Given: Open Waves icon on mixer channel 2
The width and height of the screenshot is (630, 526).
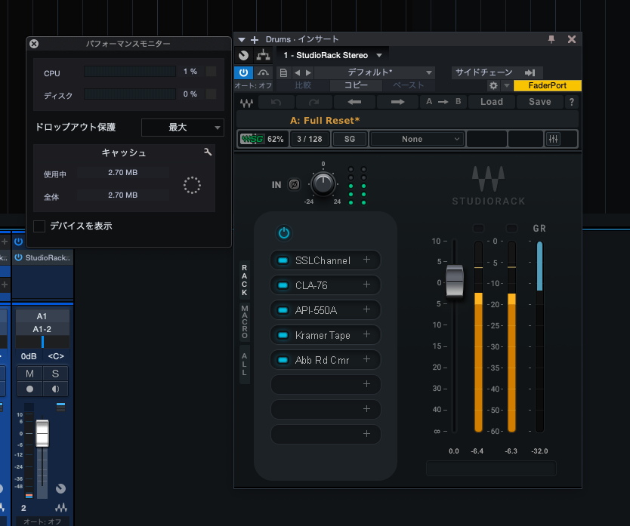Looking at the screenshot, I should point(61,508).
